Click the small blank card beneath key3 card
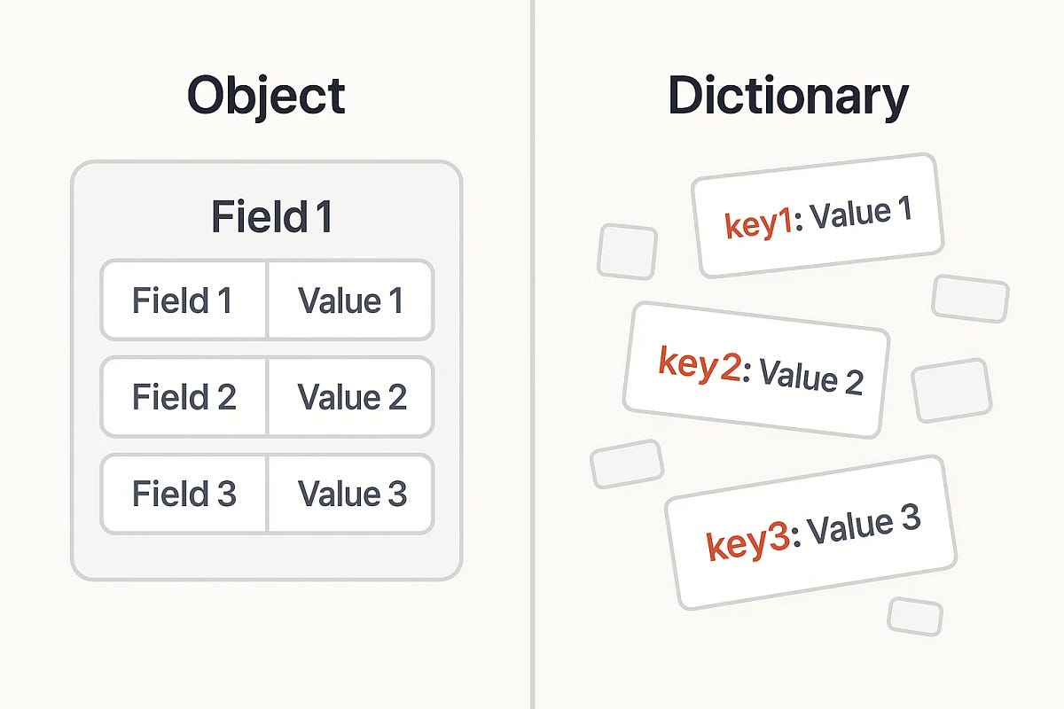This screenshot has height=709, width=1064. 915,617
